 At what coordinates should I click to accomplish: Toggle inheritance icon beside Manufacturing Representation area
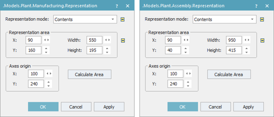coord(123,40)
